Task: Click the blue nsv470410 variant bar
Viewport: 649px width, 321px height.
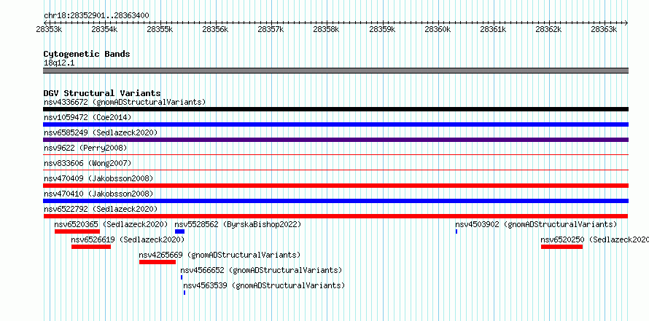Action: [335, 201]
